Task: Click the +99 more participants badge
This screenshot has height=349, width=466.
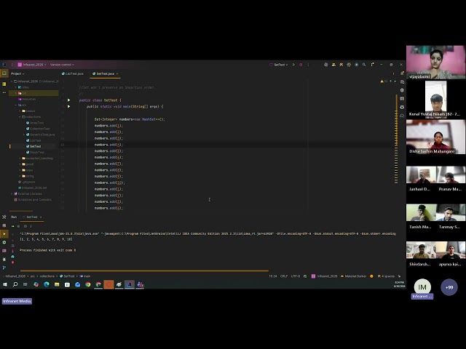Action: (x=449, y=287)
